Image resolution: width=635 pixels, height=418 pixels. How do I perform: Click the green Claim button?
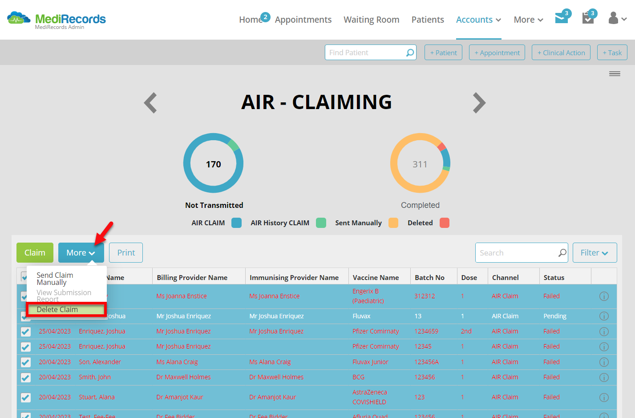(x=35, y=253)
